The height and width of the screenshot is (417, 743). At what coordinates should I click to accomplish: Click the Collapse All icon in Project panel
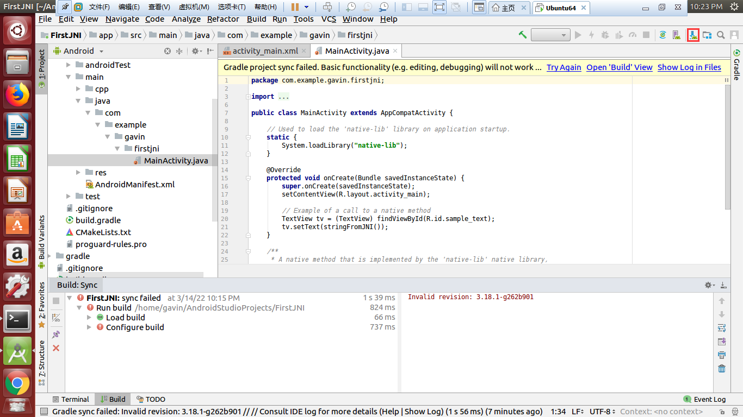[x=180, y=51]
